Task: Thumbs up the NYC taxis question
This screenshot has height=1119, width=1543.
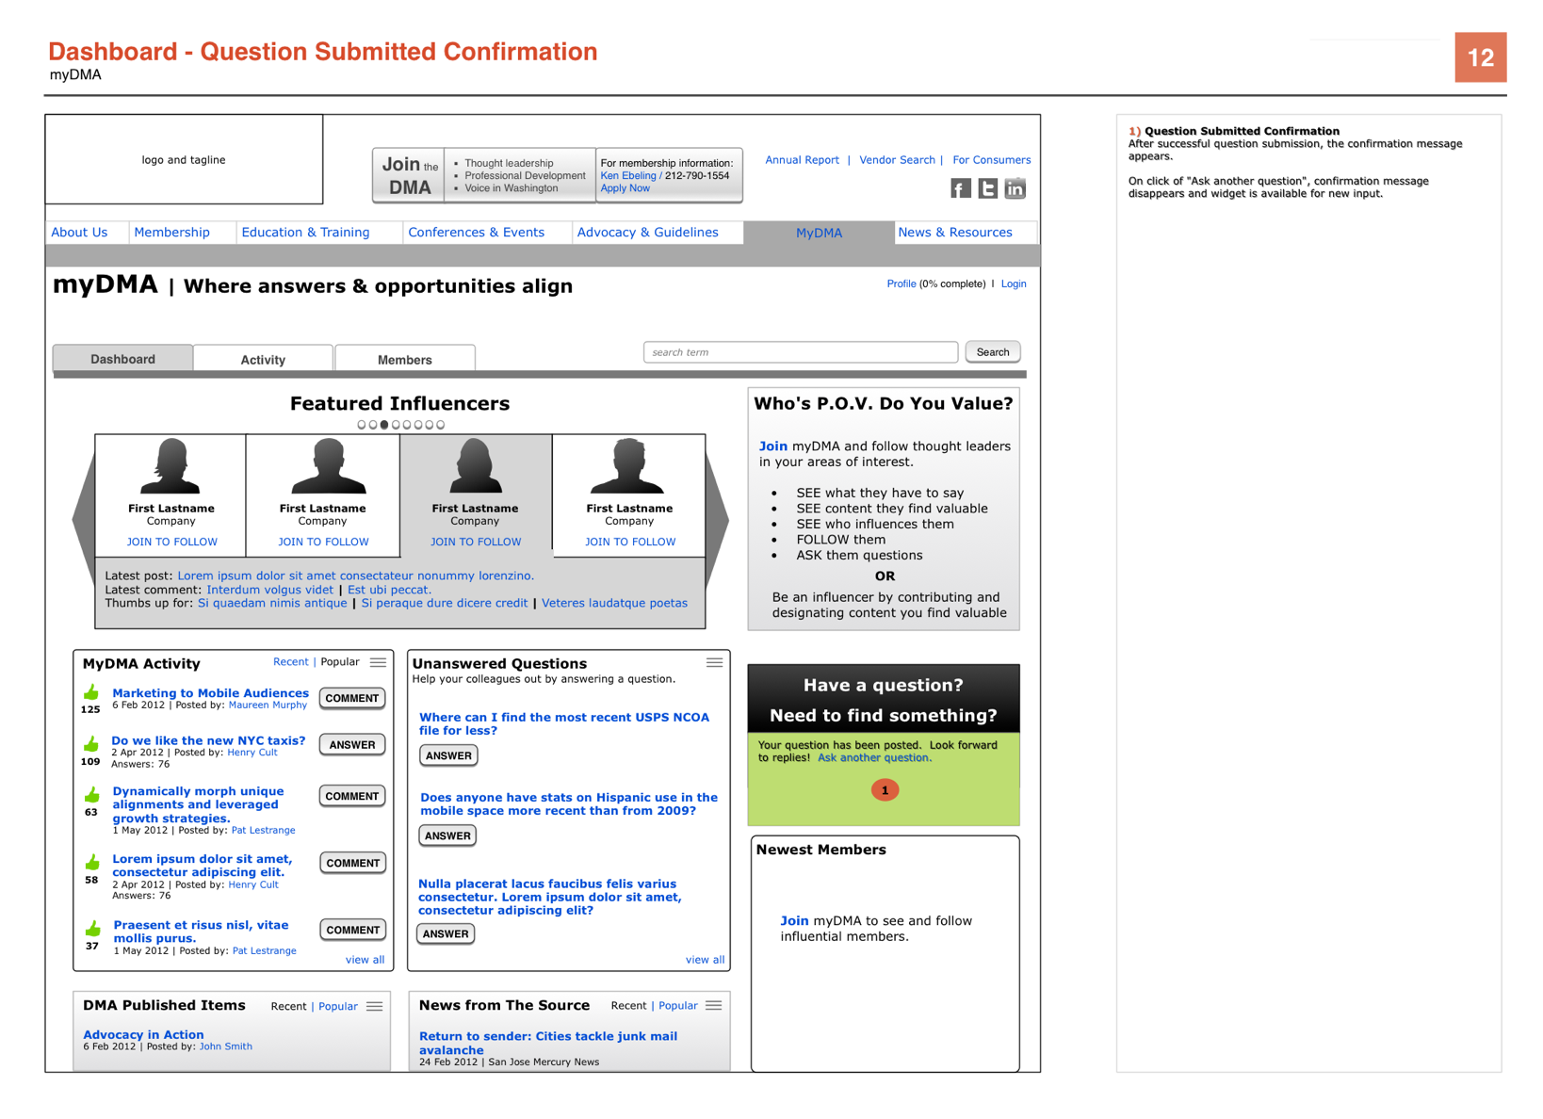Action: pos(91,744)
